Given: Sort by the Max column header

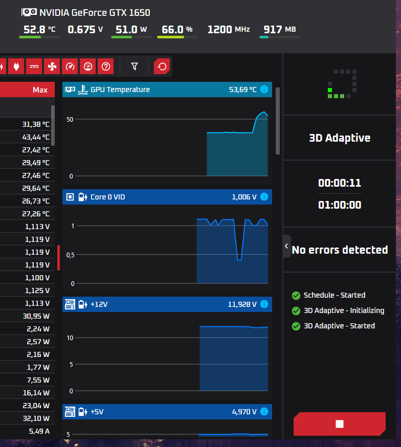Looking at the screenshot, I should point(40,90).
